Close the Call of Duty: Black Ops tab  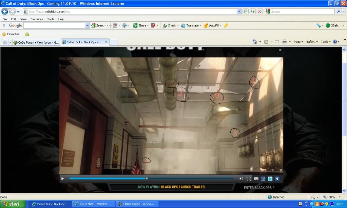(106, 42)
